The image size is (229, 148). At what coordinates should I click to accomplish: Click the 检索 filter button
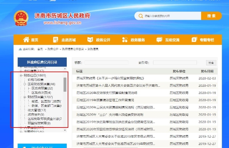(x=211, y=63)
